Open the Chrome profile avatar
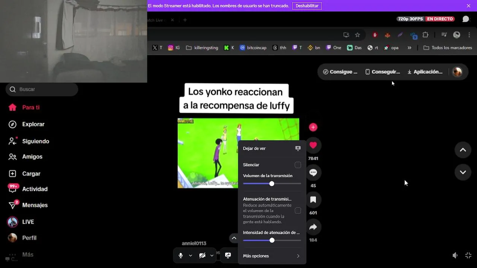Image resolution: width=477 pixels, height=268 pixels. point(457,35)
